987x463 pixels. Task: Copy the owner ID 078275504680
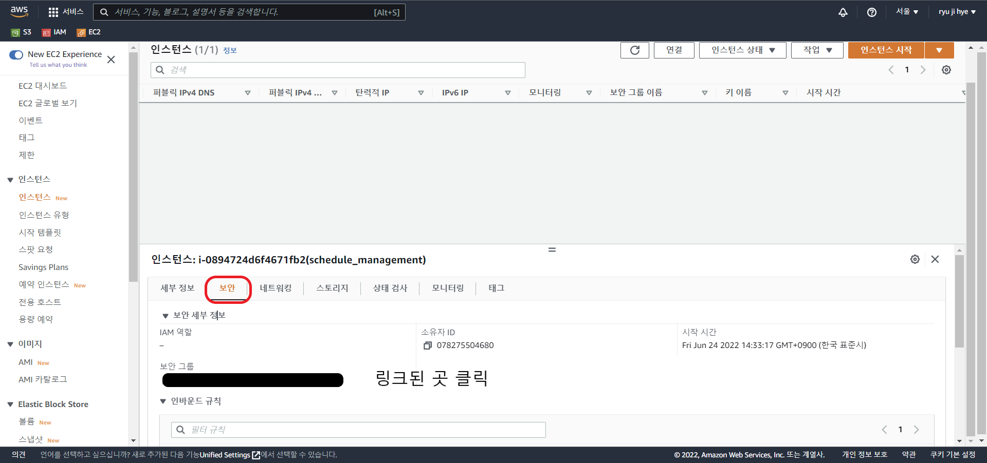(427, 345)
